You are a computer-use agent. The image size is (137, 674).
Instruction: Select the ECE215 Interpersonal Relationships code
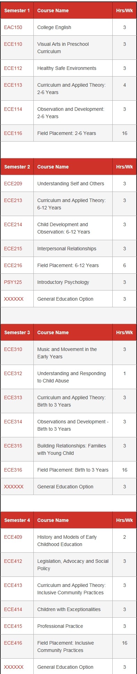tap(13, 249)
